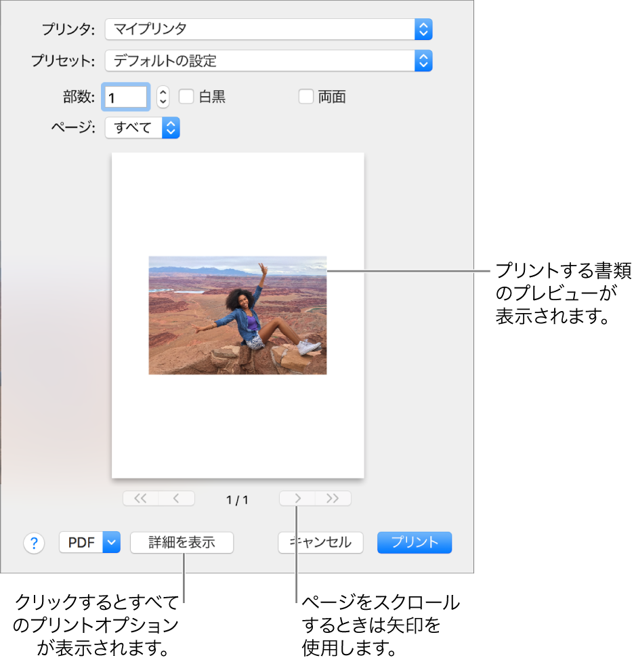Enable the 両面 checkbox
The image size is (634, 660).
pyautogui.click(x=305, y=97)
